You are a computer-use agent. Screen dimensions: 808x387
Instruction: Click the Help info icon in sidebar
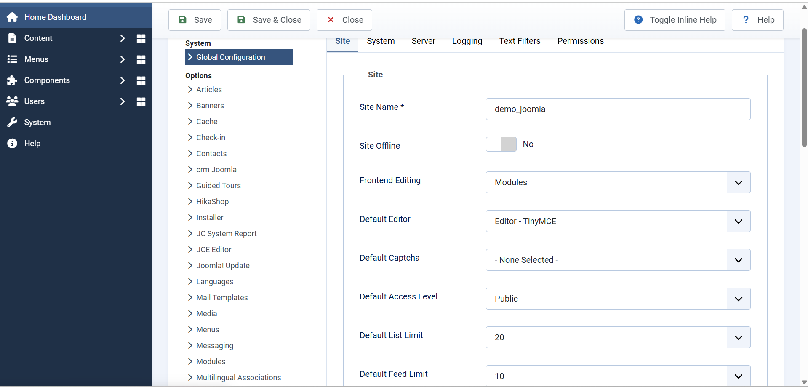(12, 144)
